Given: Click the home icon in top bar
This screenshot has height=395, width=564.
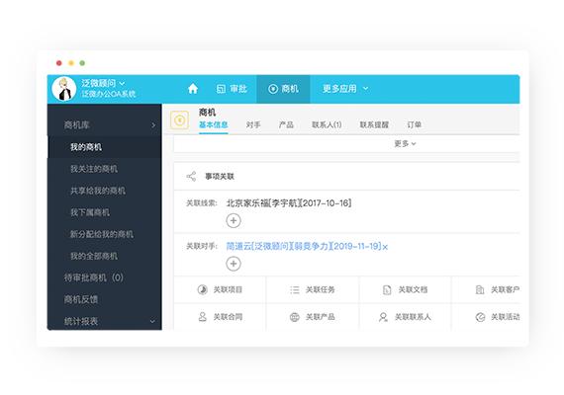Looking at the screenshot, I should click(x=193, y=89).
